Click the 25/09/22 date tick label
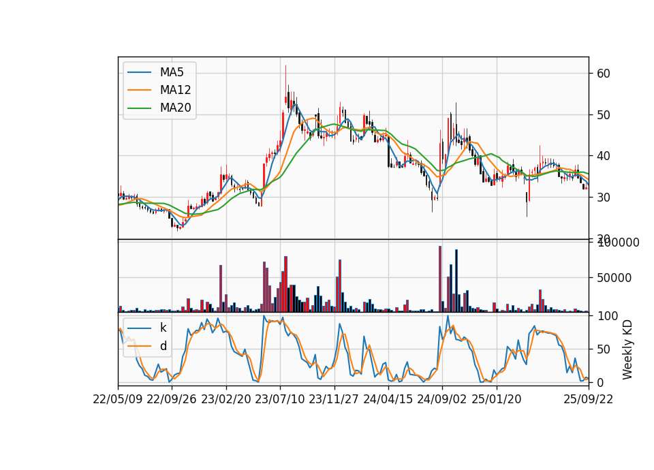The width and height of the screenshot is (654, 470). 589,399
